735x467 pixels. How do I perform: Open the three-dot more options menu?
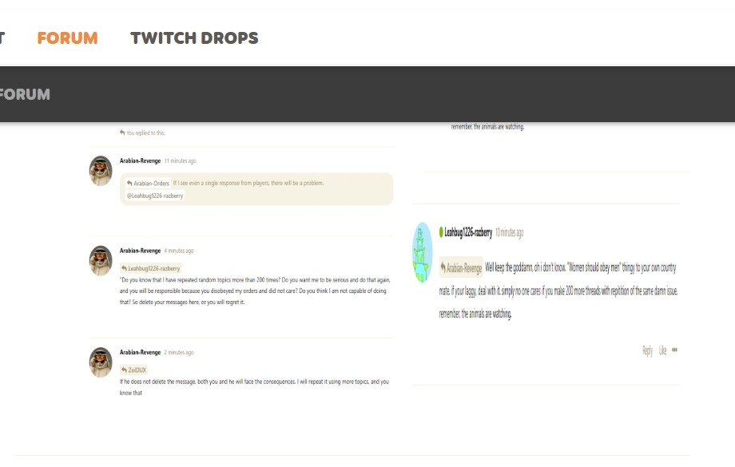coord(675,350)
